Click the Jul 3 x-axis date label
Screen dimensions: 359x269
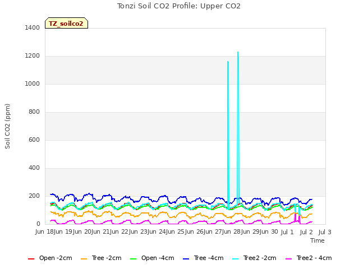(325, 232)
